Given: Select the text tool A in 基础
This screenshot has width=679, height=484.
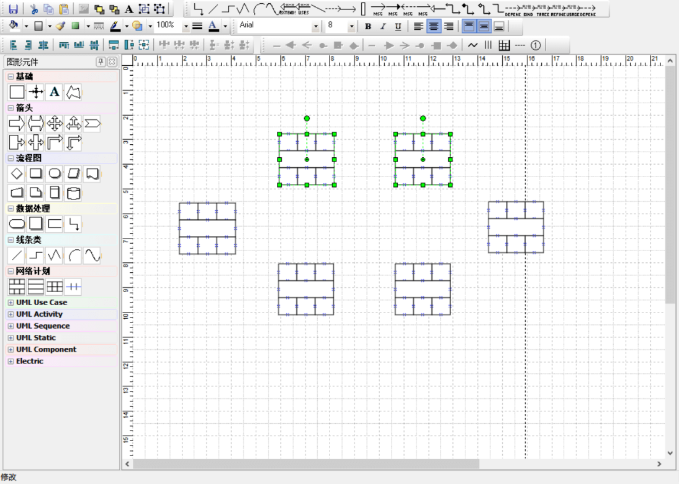Looking at the screenshot, I should 55,93.
